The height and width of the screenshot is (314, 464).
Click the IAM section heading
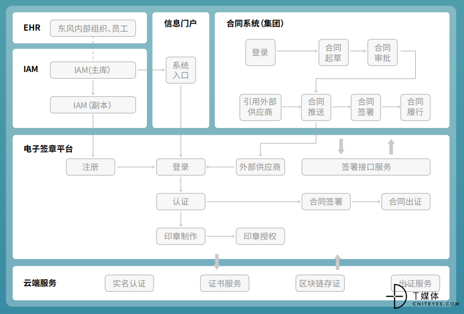click(x=31, y=69)
